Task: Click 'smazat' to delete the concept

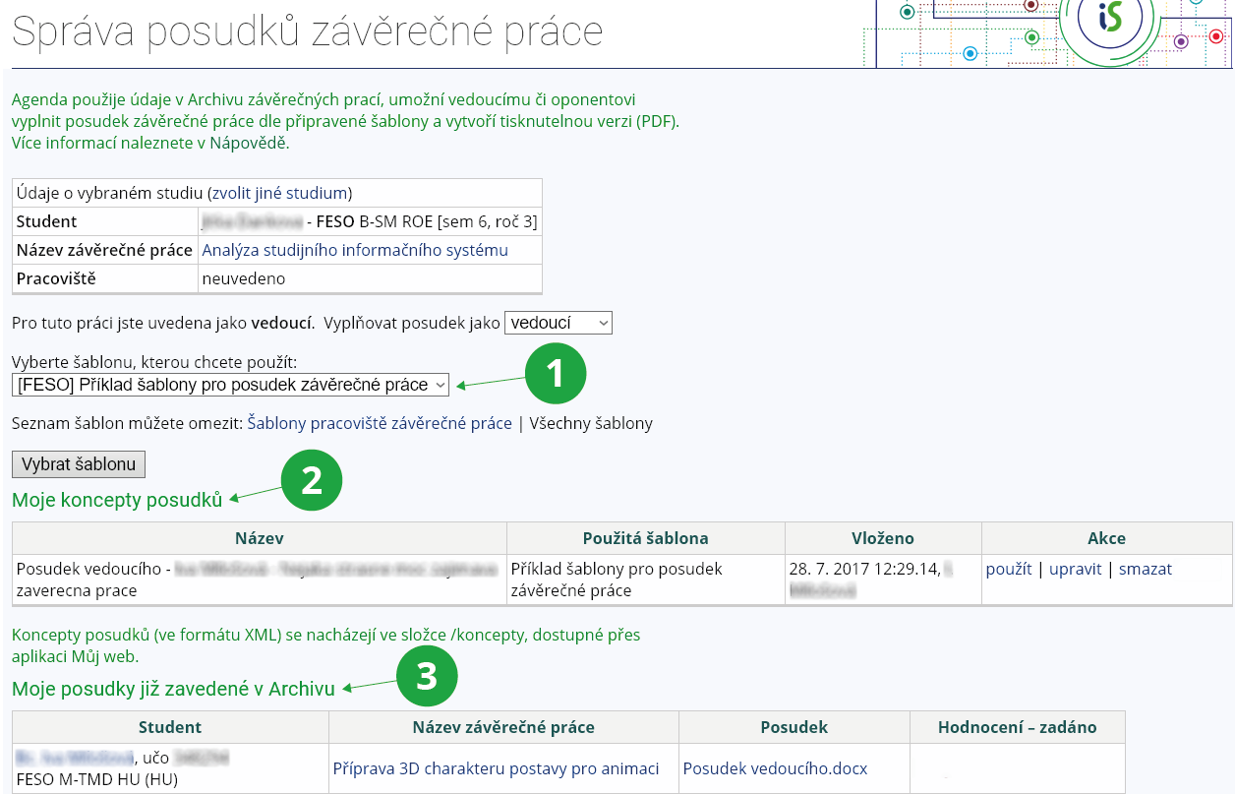Action: pos(1145,569)
